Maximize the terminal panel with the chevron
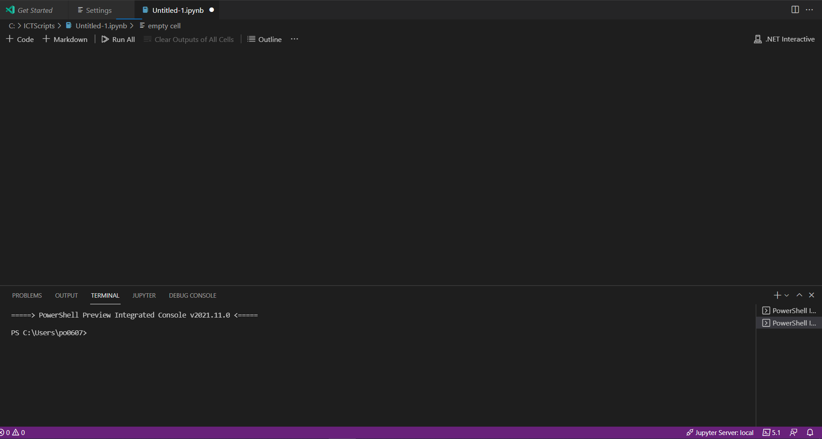This screenshot has height=439, width=822. coord(799,295)
